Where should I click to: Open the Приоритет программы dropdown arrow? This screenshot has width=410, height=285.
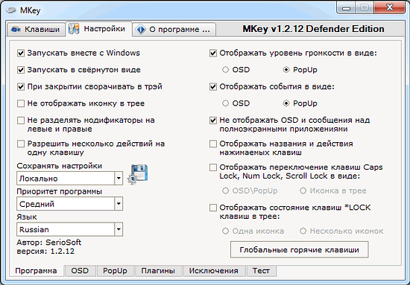pos(119,204)
